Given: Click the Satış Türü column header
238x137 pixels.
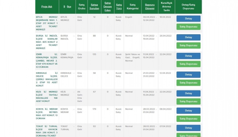Looking at the screenshot, I should [119, 7].
